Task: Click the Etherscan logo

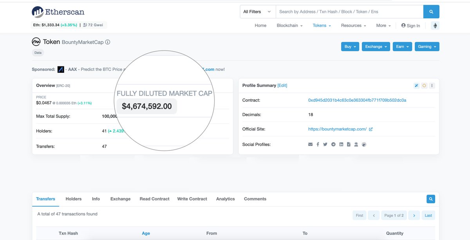Action: [58, 12]
